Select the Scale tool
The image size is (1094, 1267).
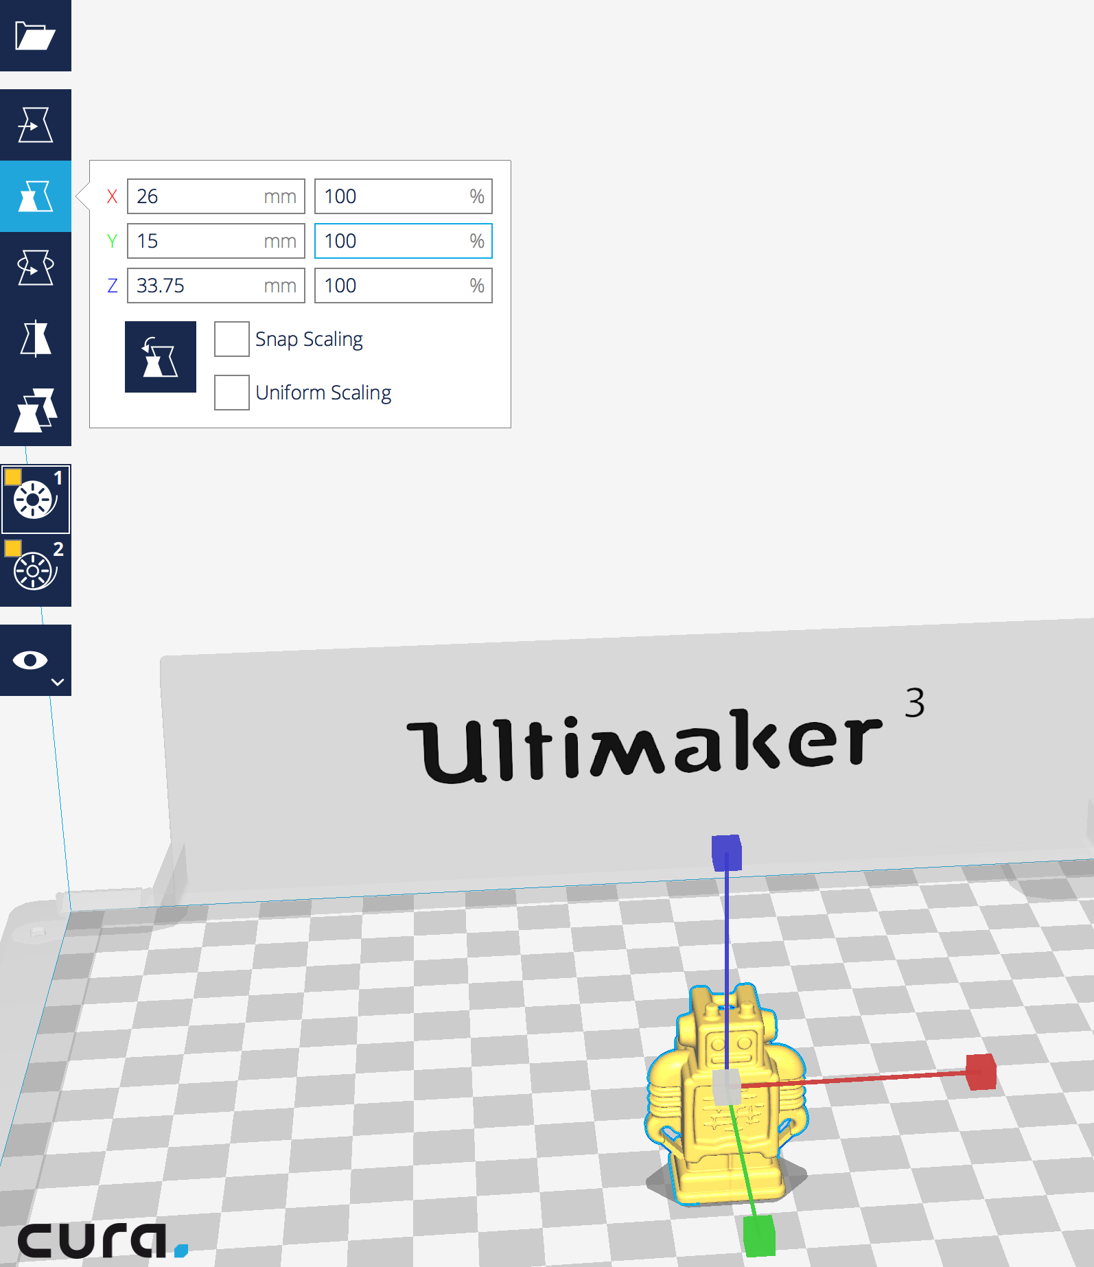tap(36, 196)
